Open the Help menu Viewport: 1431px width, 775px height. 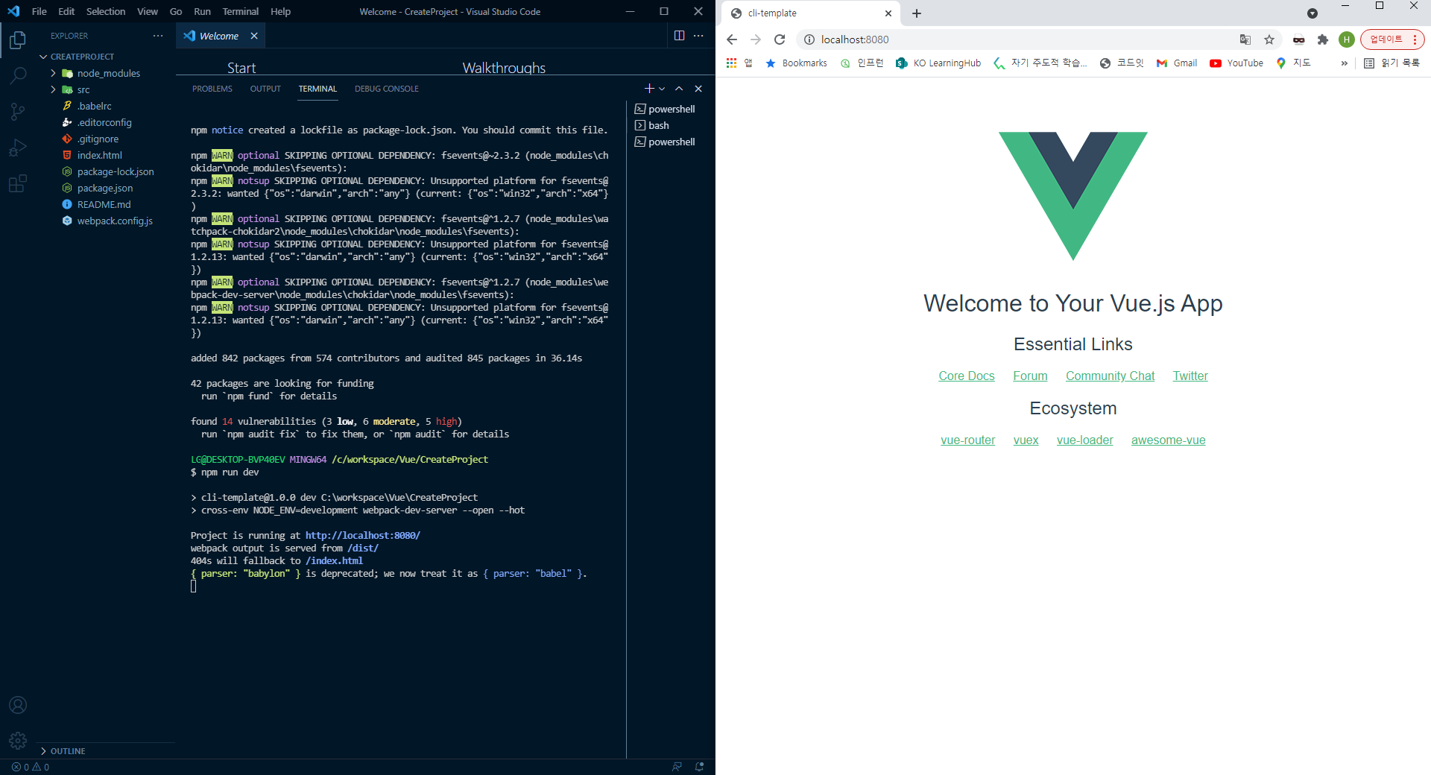pyautogui.click(x=280, y=11)
